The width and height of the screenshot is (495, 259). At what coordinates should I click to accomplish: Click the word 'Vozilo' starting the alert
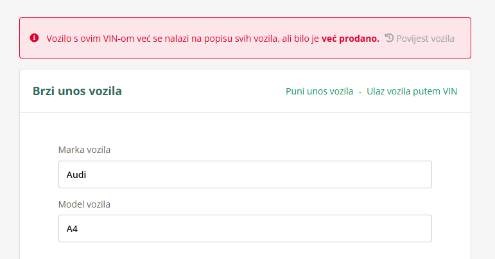pyautogui.click(x=59, y=39)
